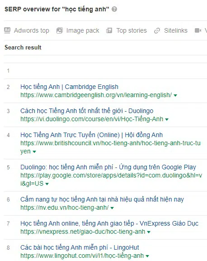Expand dropdown arrow after britishcouncil.vn URL

(34, 152)
